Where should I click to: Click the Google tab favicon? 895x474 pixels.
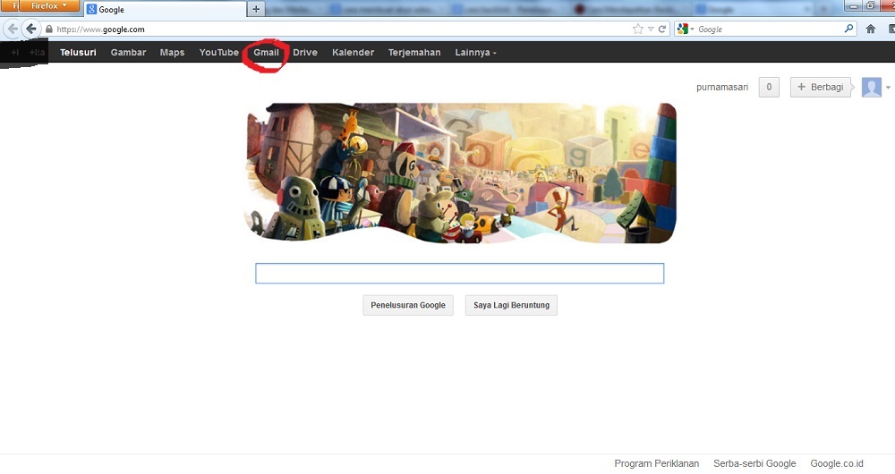(91, 9)
